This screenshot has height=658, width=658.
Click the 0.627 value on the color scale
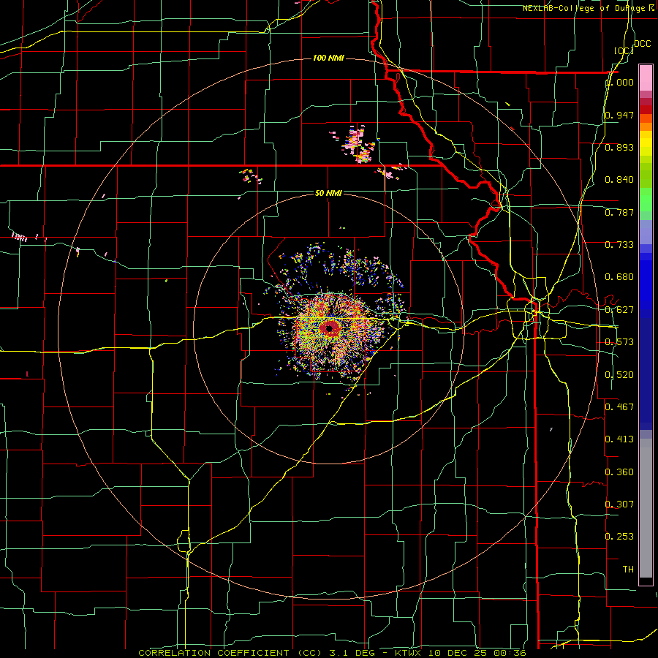619,310
